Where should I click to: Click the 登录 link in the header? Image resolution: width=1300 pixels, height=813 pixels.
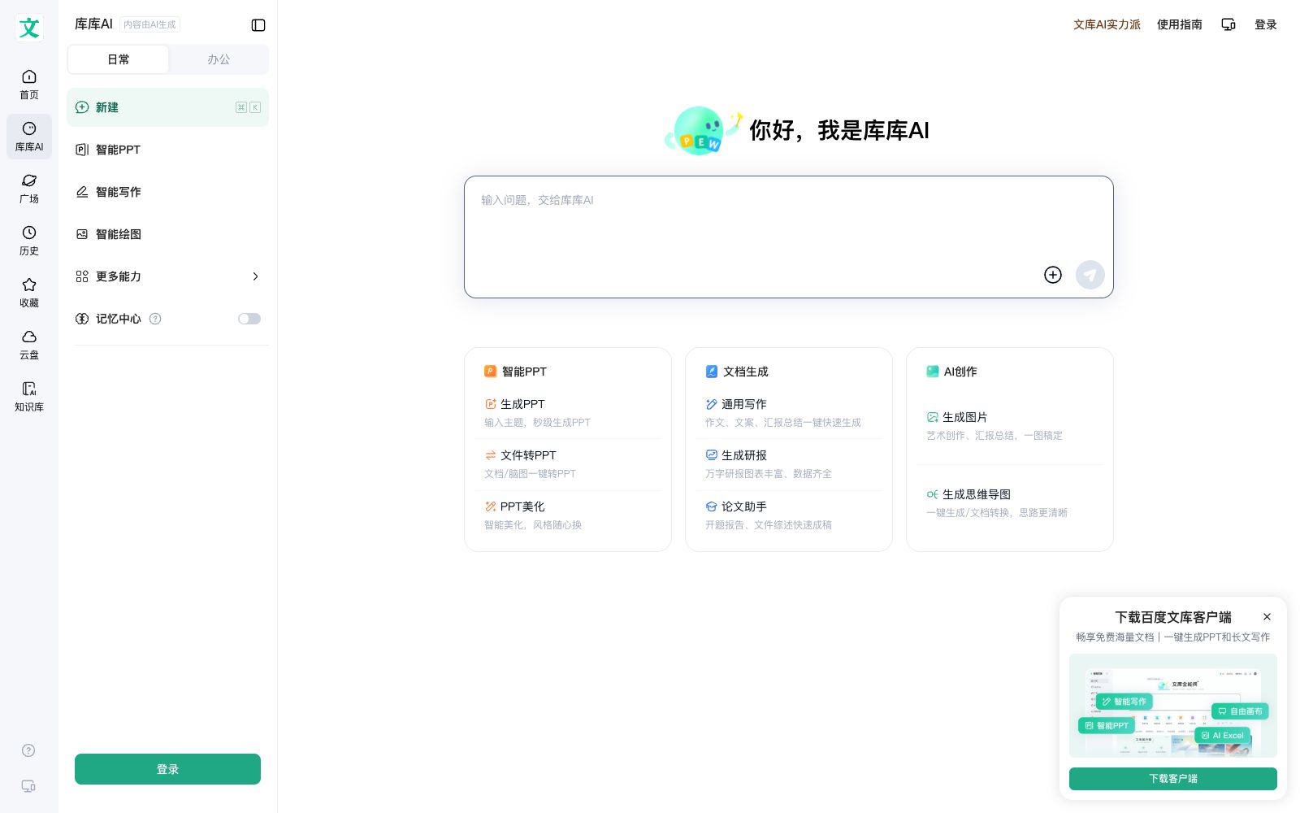pyautogui.click(x=1266, y=24)
